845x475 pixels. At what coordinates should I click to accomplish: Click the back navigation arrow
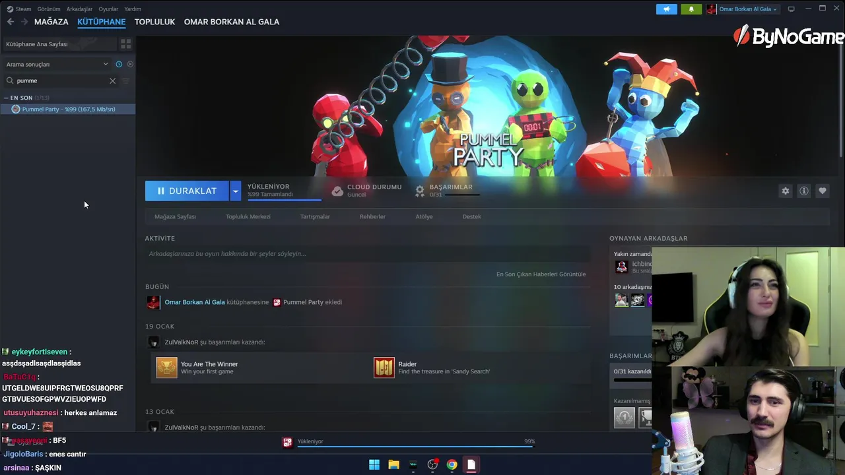click(x=11, y=22)
